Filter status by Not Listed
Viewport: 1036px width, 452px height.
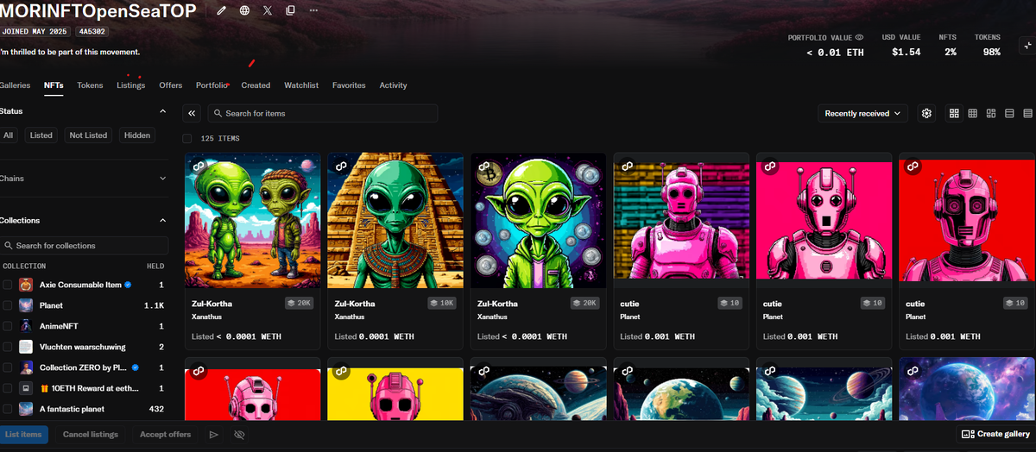click(x=89, y=135)
